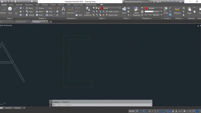This screenshot has height=113, width=201.
Task: Switch to Layout1 tab
Action: pos(8,108)
